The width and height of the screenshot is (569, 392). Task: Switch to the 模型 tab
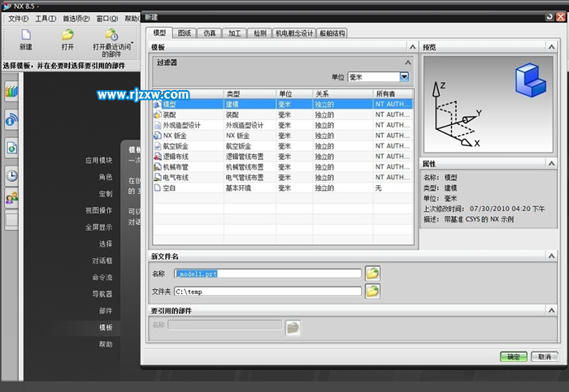(159, 33)
